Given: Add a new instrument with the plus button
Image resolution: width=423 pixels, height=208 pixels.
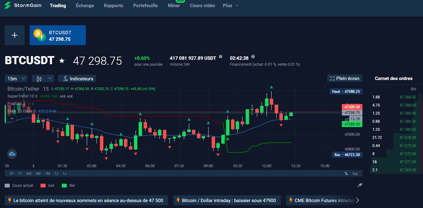Looking at the screenshot, I should [x=15, y=35].
